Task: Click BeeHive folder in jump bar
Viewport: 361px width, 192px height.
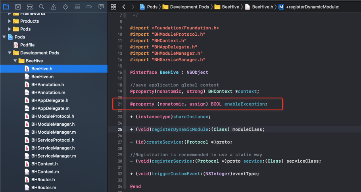Action: point(227,7)
